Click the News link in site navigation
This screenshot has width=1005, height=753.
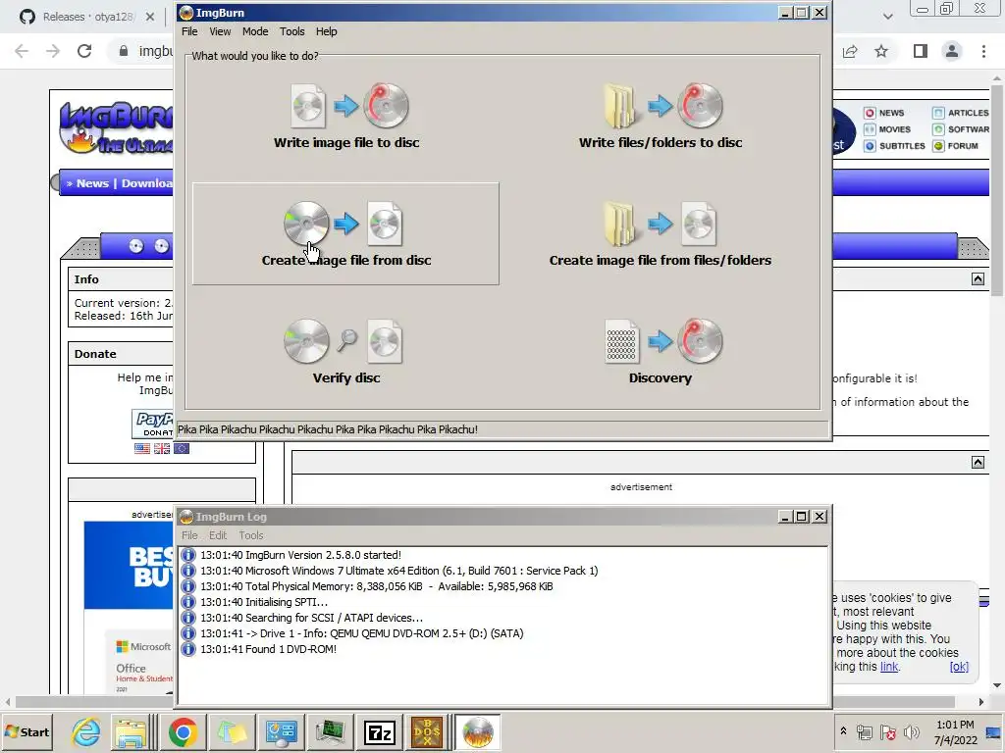92,183
